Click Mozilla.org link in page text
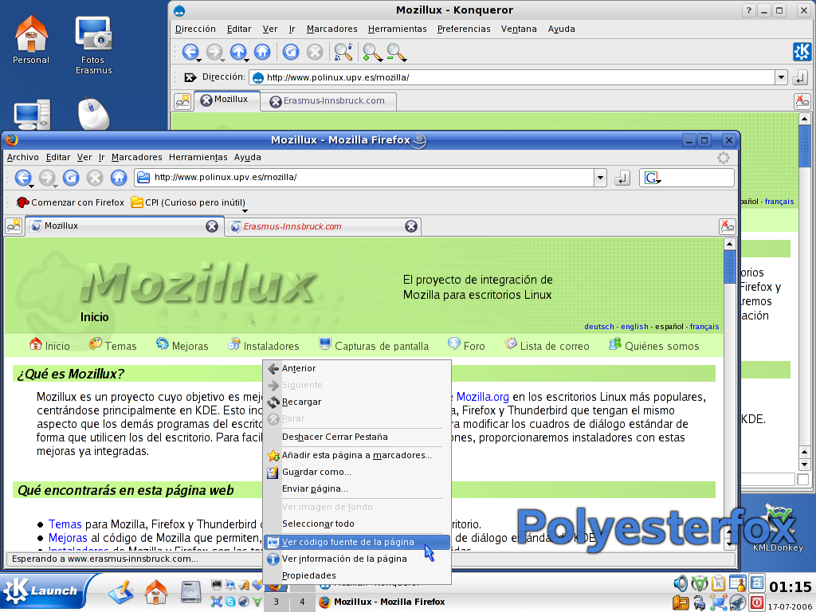The image size is (816, 612). point(482,397)
